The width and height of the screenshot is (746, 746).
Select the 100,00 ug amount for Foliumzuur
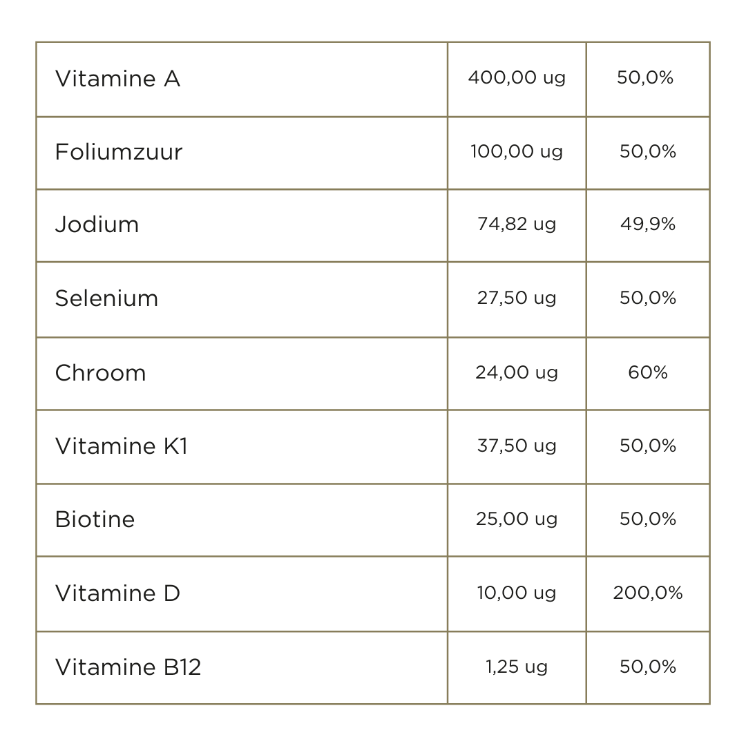click(517, 151)
